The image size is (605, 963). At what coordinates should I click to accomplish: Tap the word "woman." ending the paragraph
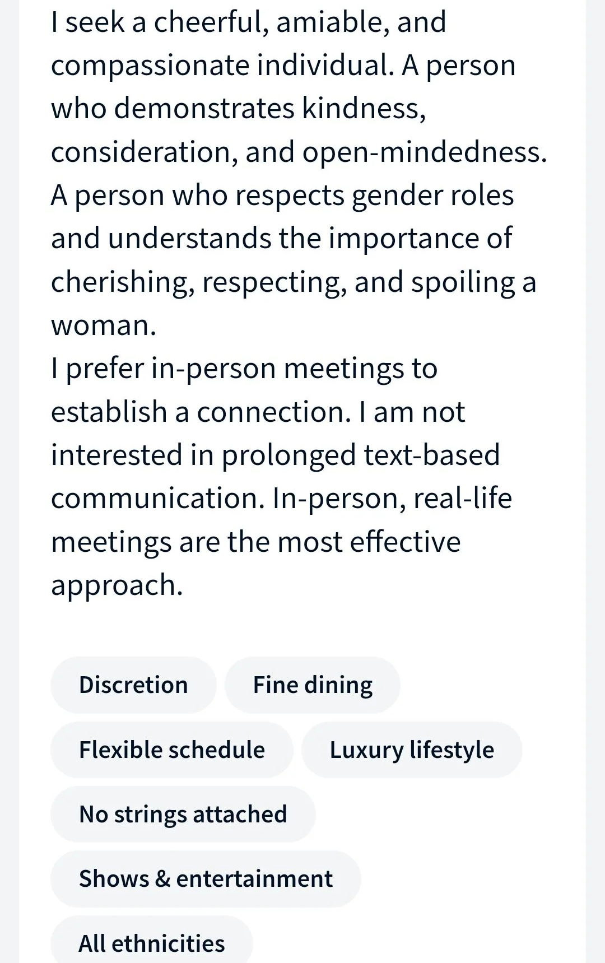pos(104,325)
